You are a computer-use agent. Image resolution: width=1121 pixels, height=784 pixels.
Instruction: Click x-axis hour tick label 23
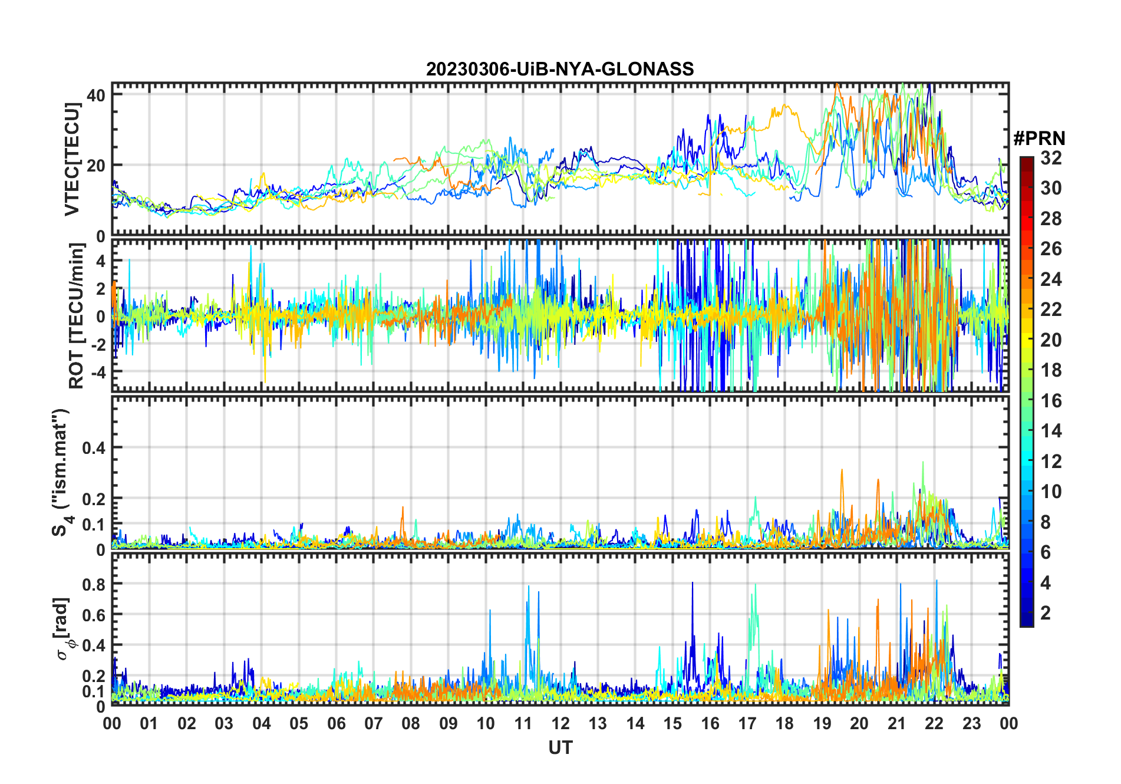972,723
